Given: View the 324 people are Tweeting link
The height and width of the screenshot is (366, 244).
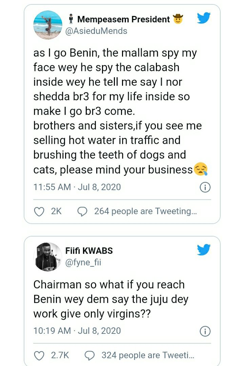Looking at the screenshot, I should 148,355.
